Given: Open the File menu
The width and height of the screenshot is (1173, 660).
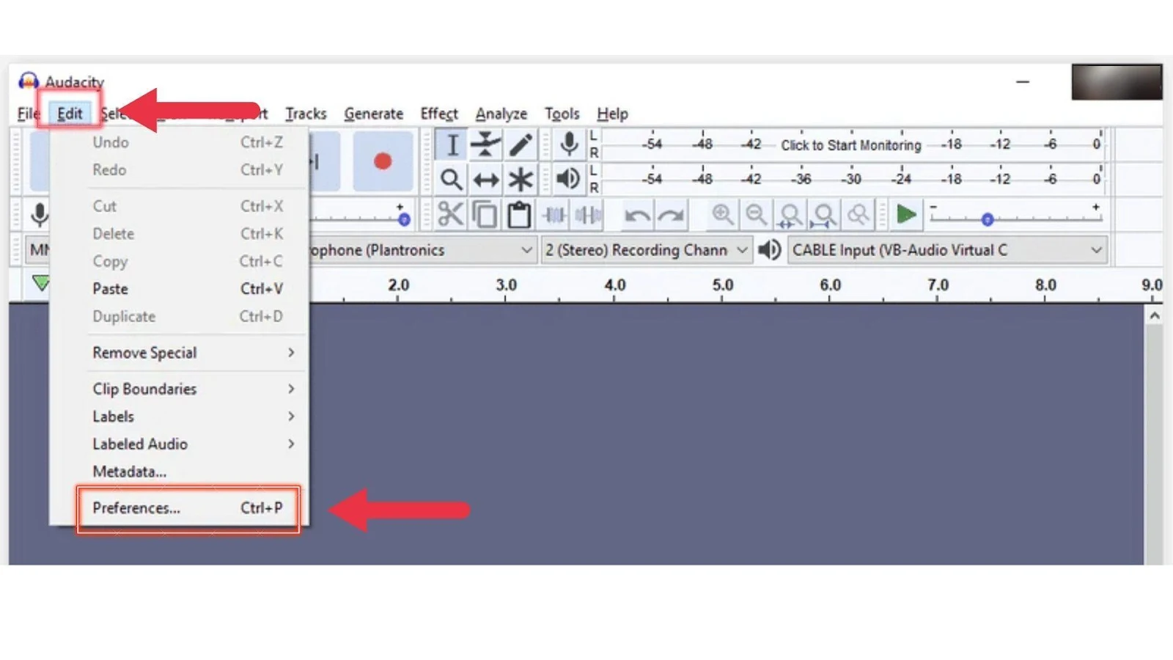Looking at the screenshot, I should pos(28,114).
